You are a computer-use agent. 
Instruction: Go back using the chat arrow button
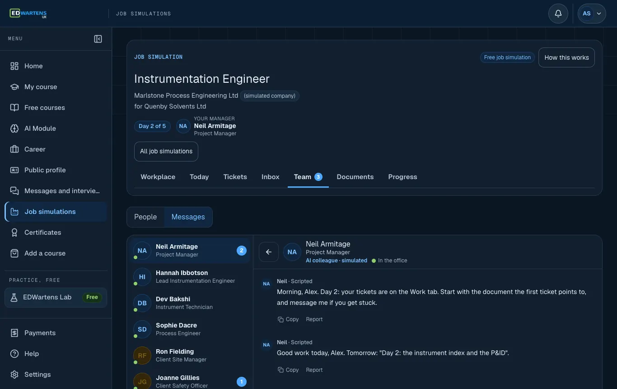[269, 252]
